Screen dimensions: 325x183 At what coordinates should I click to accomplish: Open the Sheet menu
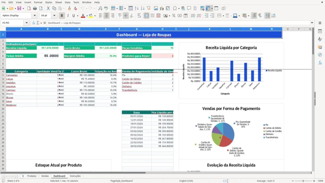58,2
